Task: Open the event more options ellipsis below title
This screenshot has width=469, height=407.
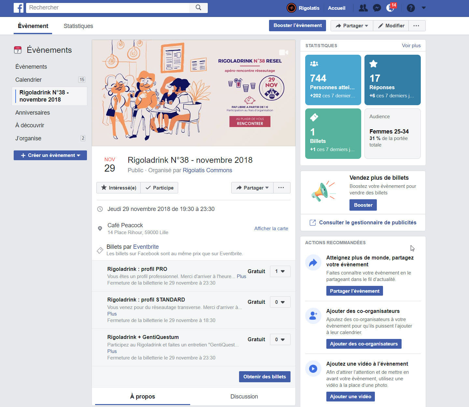Action: pyautogui.click(x=281, y=188)
